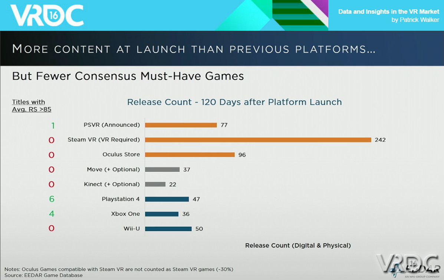Viewport: 444px width, 280px height.
Task: Click the red 0 beside Steam VR
Action: pyautogui.click(x=51, y=140)
